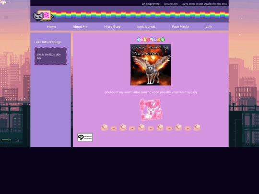Select the 'this is the little side box' text
259x194 pixels.
(49, 56)
